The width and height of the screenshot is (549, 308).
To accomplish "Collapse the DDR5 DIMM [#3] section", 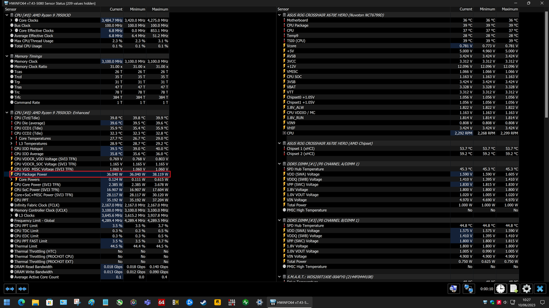I will (x=279, y=220).
